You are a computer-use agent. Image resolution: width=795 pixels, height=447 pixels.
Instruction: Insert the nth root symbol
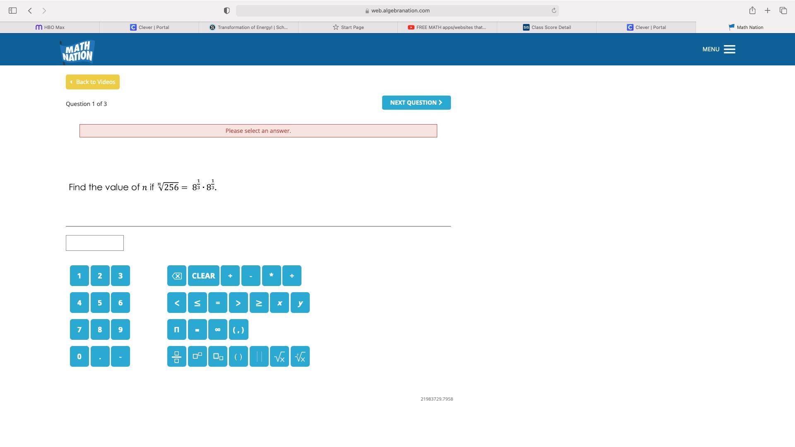(x=300, y=356)
